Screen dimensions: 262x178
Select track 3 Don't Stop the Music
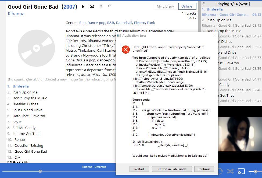coord(30,98)
